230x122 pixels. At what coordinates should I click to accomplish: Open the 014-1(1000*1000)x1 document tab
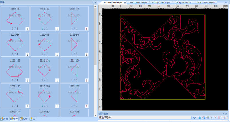(x=138, y=3)
